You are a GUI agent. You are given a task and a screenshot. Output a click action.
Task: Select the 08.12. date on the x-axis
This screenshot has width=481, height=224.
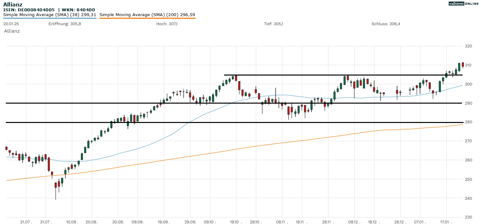click(354, 222)
